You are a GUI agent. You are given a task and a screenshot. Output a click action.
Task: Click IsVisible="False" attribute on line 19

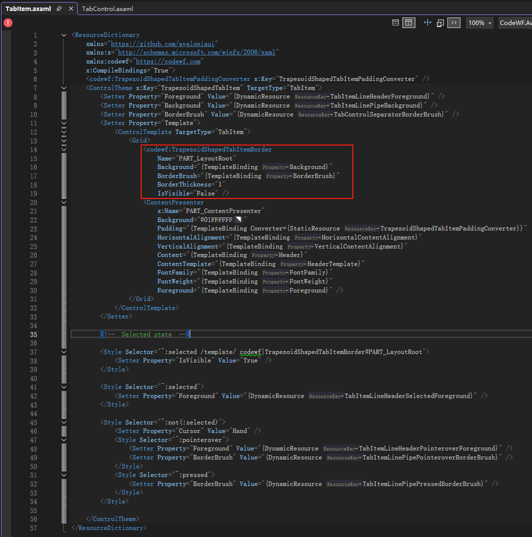pyautogui.click(x=188, y=193)
